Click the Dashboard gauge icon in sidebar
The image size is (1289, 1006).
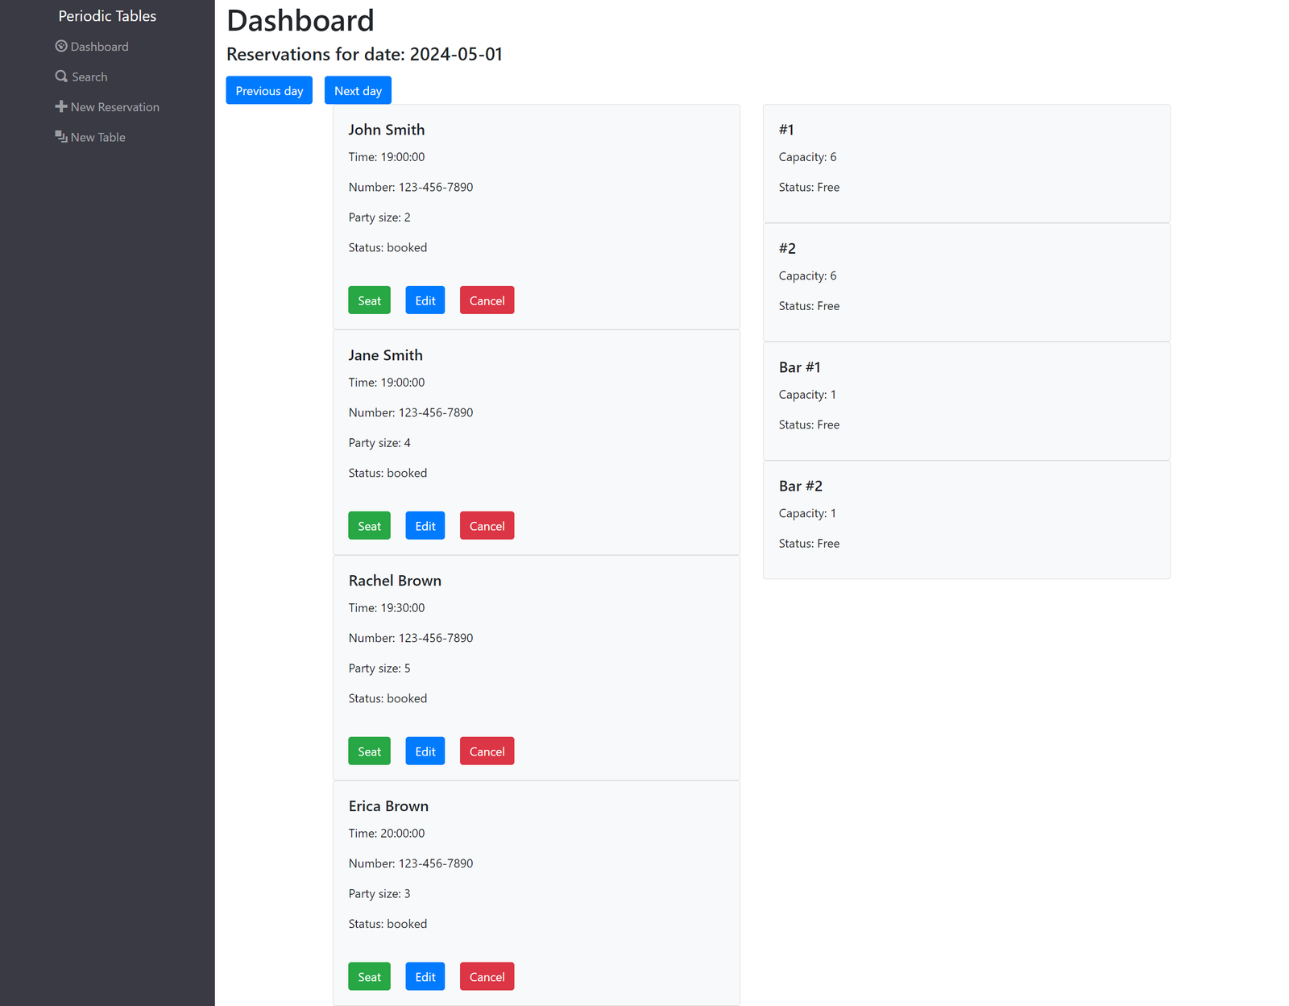pyautogui.click(x=61, y=47)
